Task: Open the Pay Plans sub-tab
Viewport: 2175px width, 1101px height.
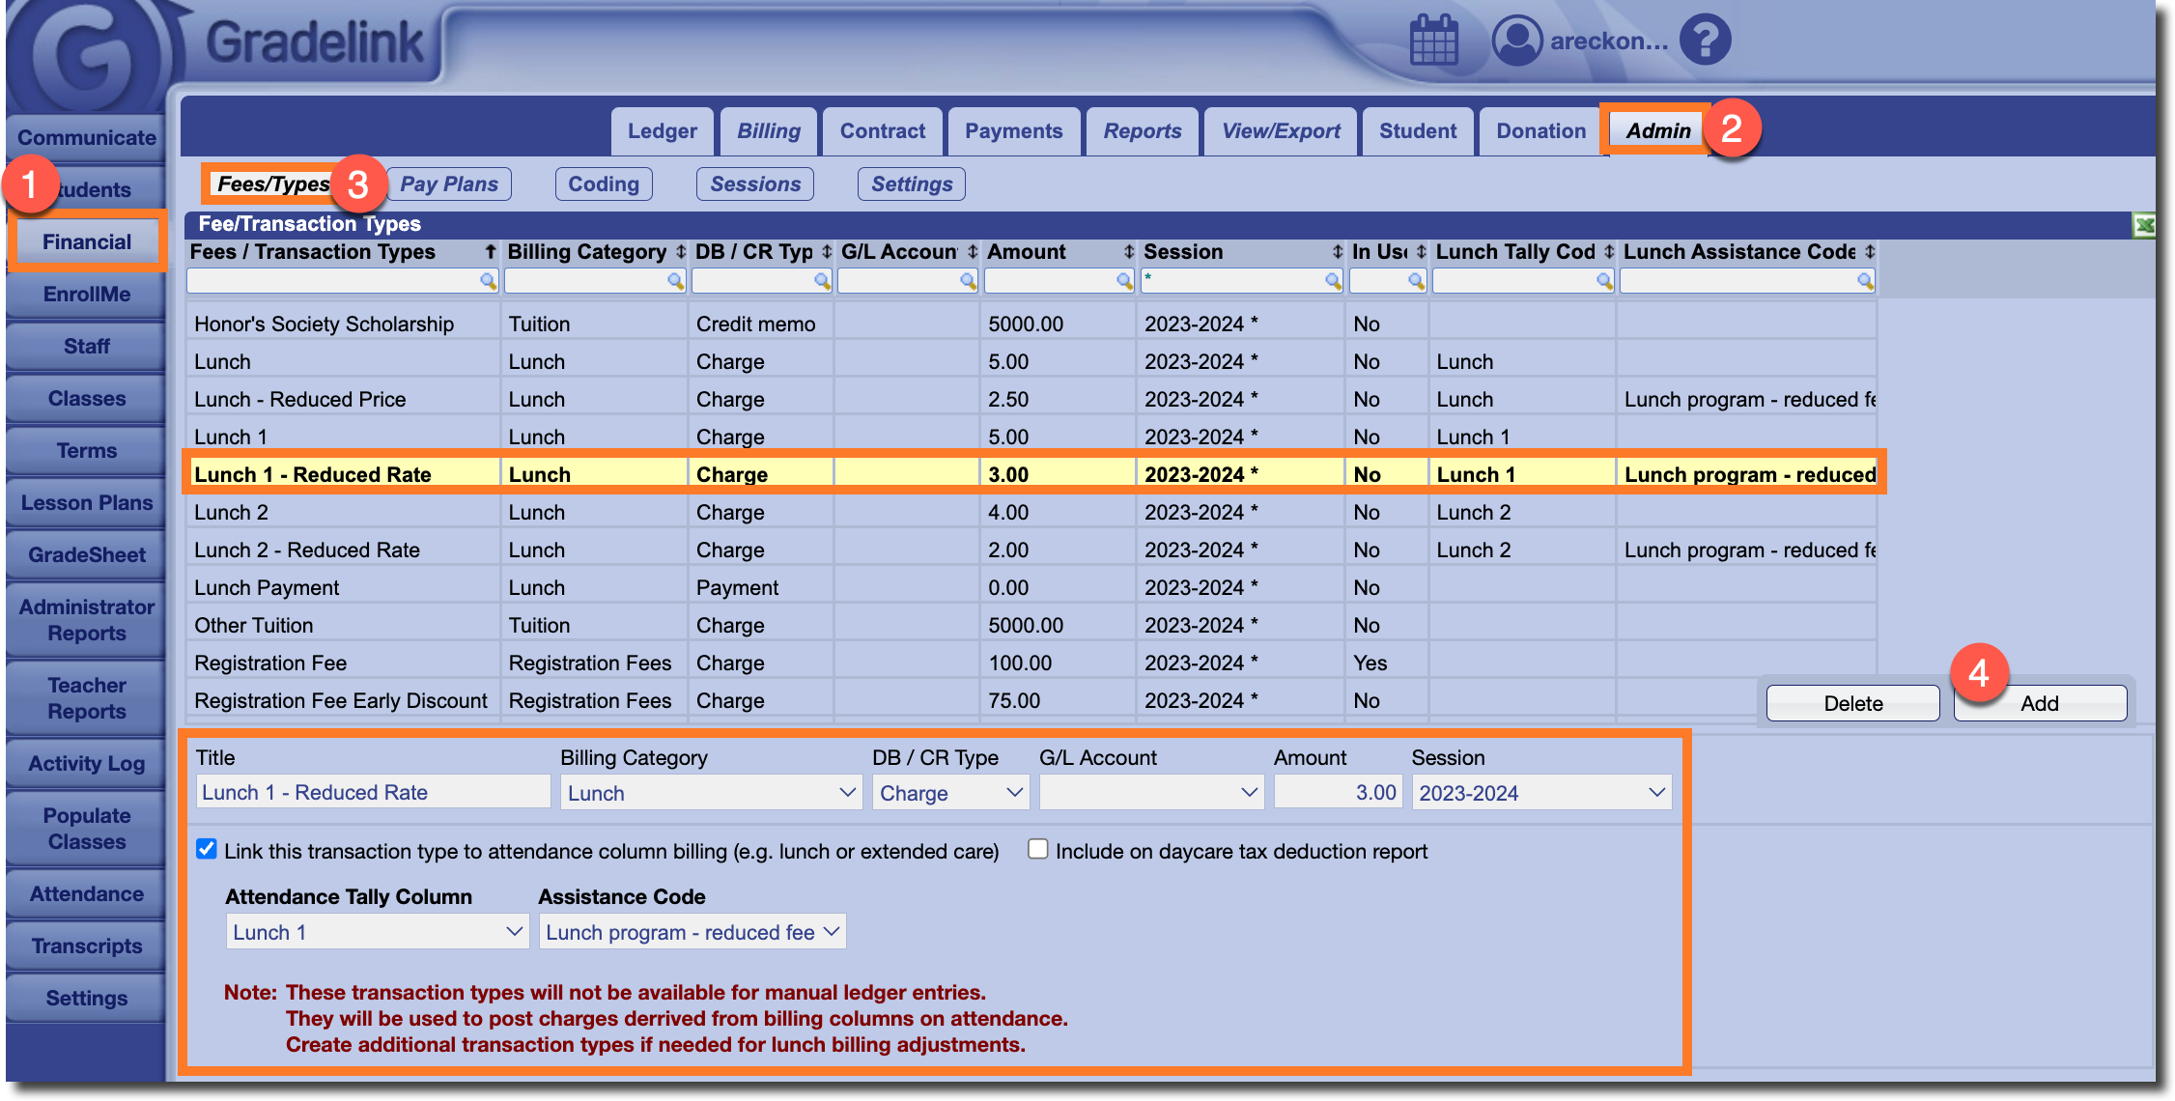Action: coord(449,184)
